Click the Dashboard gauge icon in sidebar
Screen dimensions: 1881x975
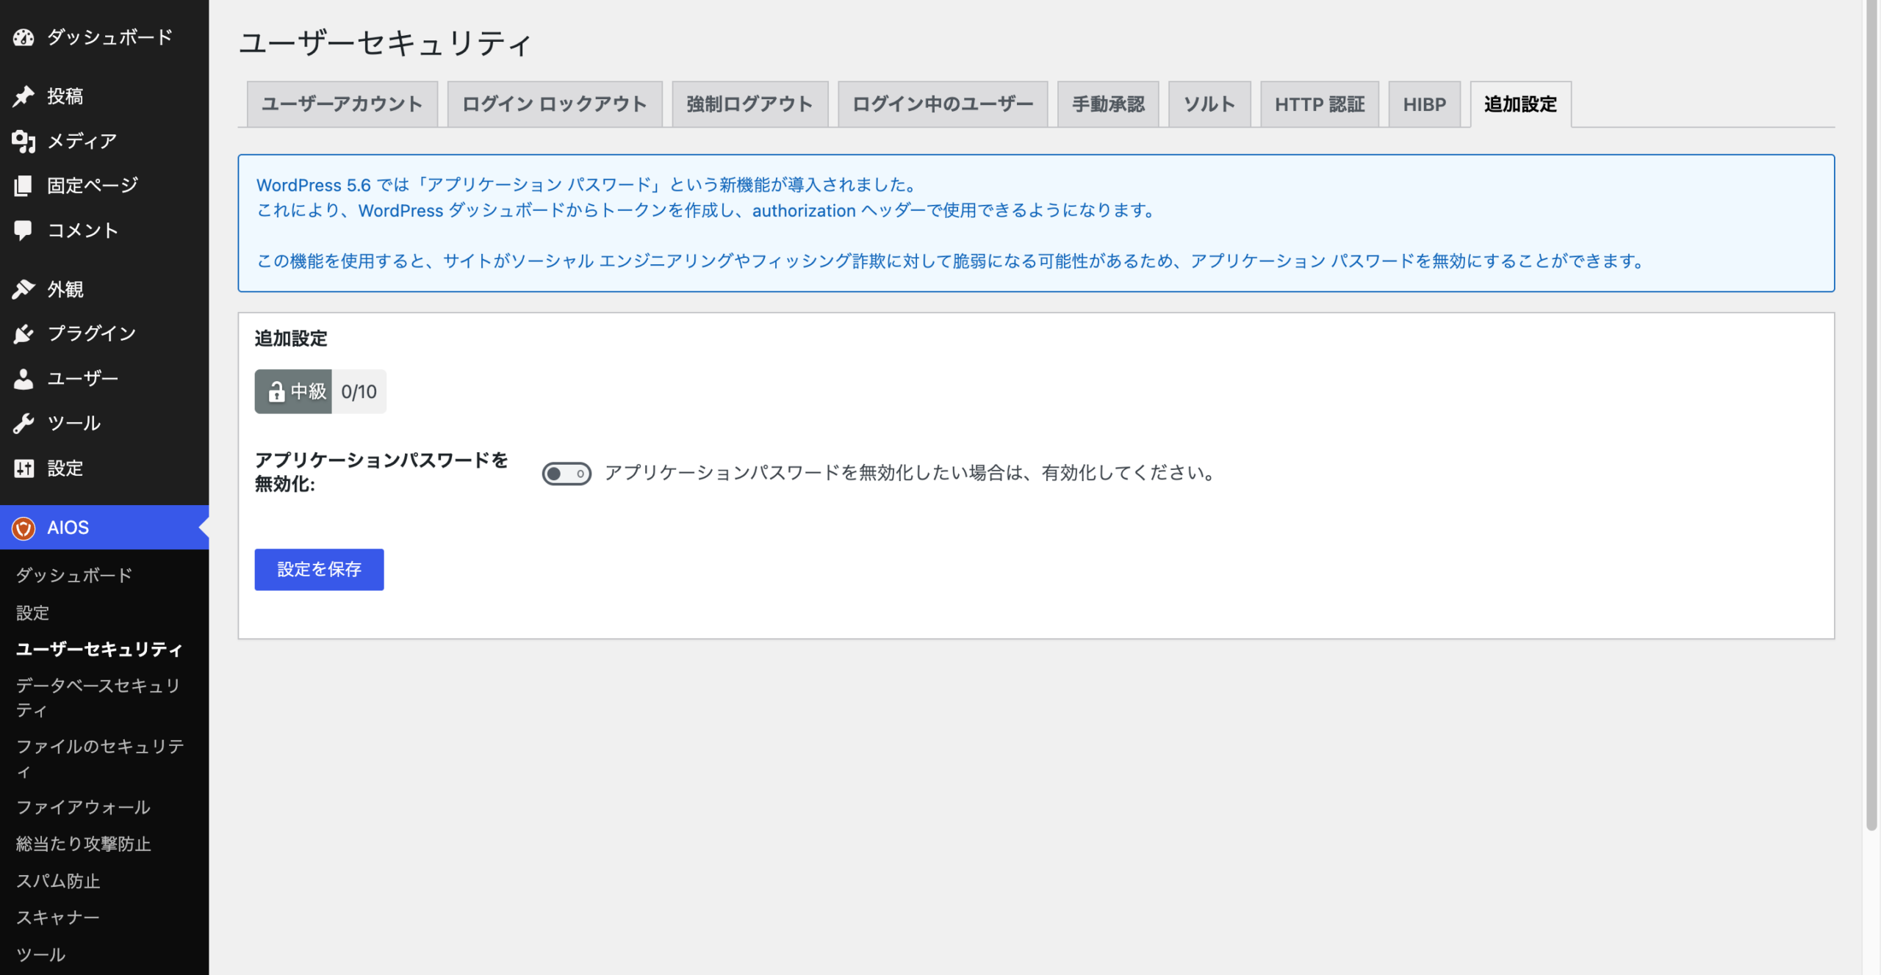(x=24, y=37)
